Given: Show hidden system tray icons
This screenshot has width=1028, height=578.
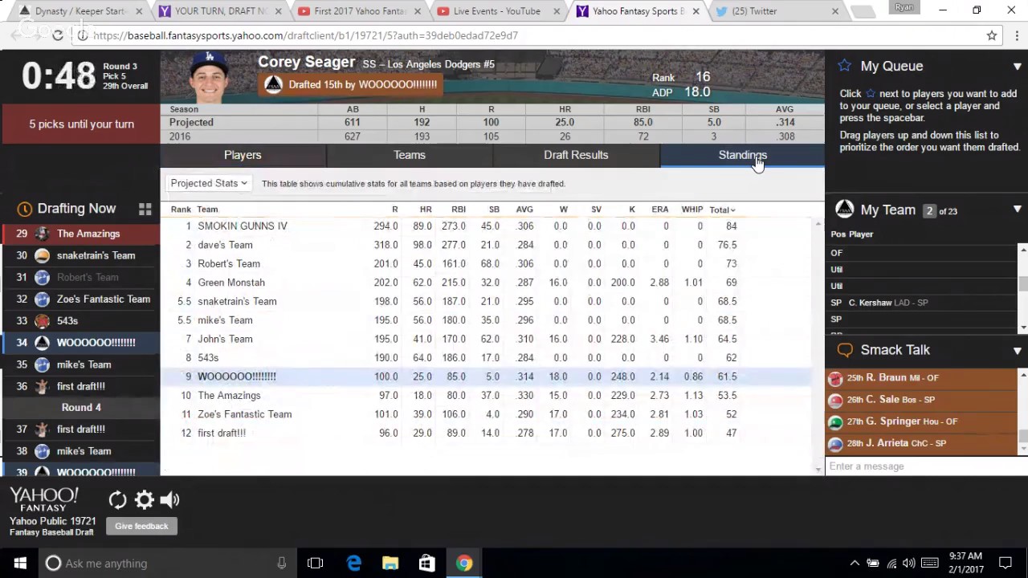Looking at the screenshot, I should [x=855, y=563].
